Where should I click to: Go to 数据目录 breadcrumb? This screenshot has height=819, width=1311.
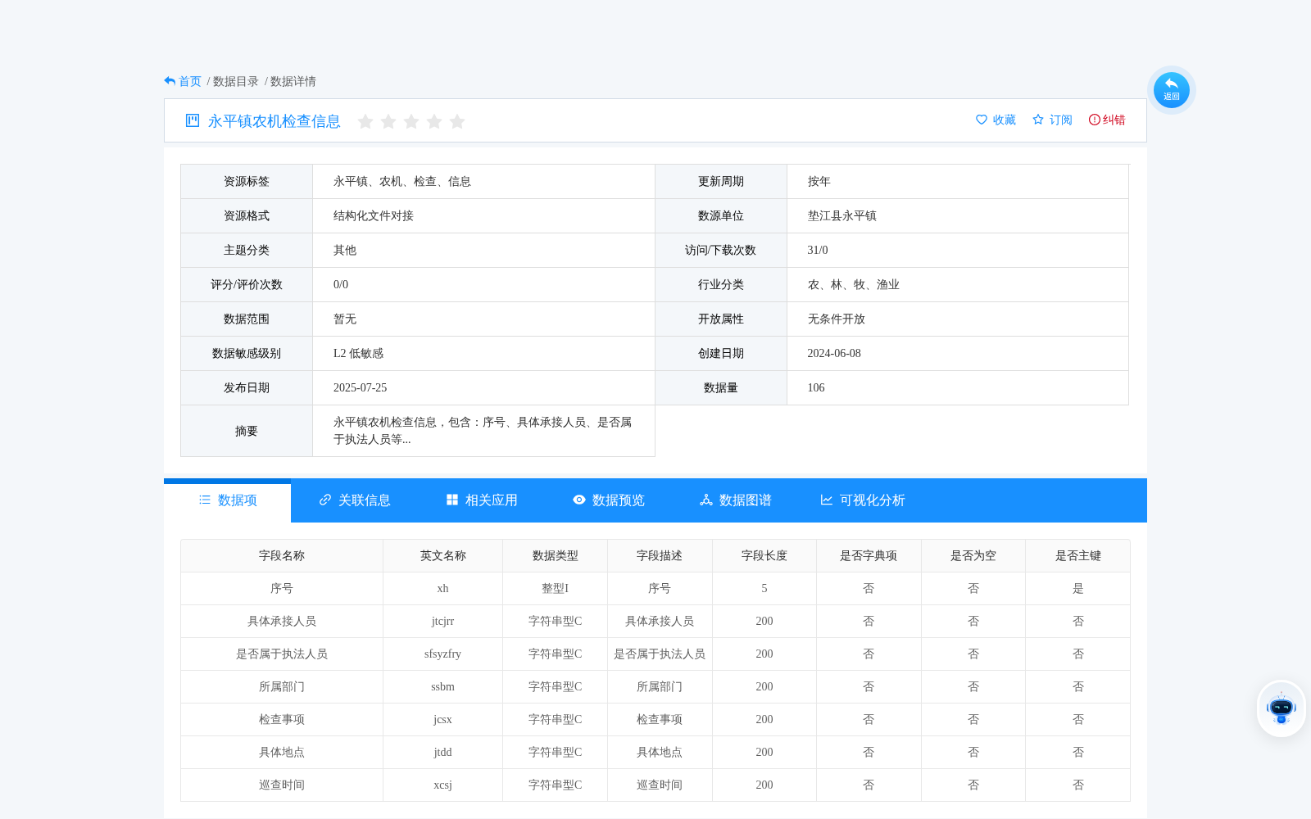[236, 81]
